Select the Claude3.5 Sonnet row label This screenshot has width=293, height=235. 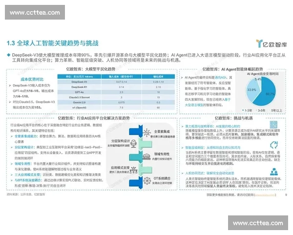tap(79, 97)
